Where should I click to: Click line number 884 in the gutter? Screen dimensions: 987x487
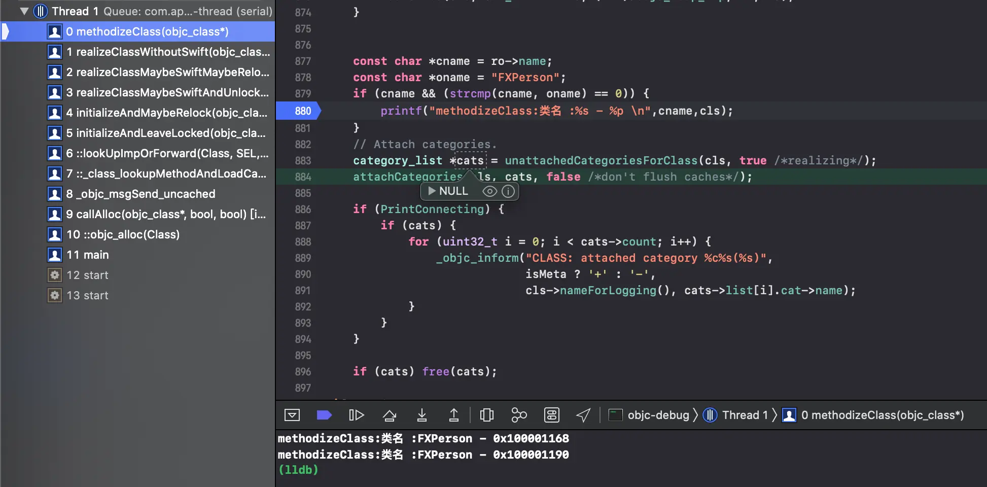(x=303, y=177)
